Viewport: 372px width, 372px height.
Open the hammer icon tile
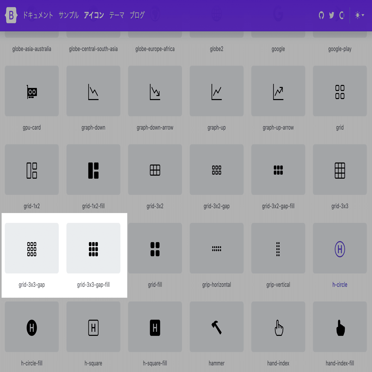coord(217,327)
